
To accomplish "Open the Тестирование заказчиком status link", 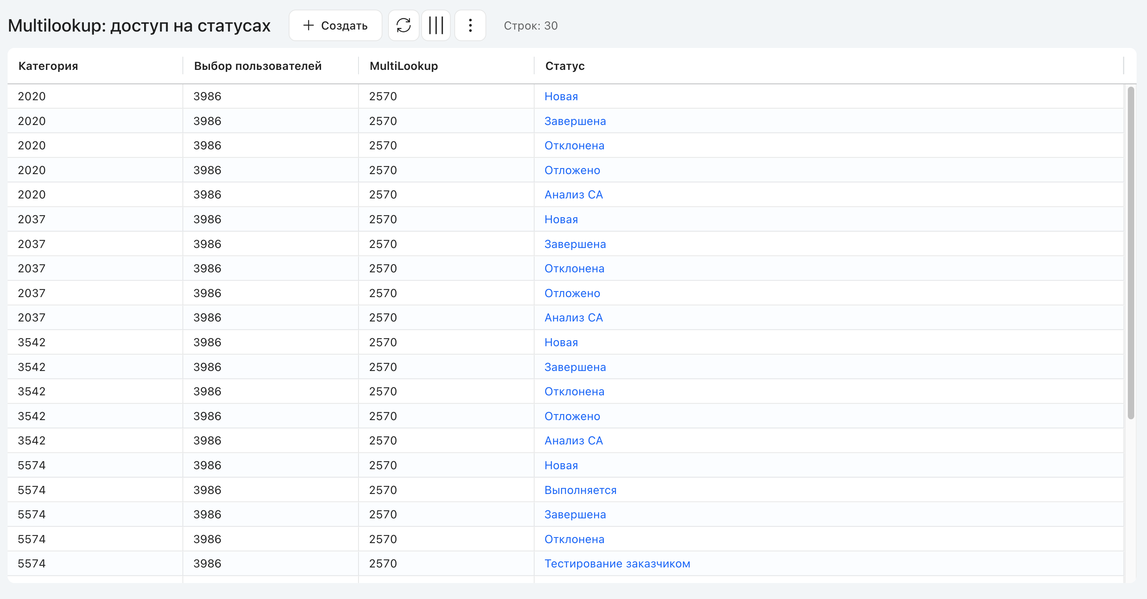I will tap(617, 563).
